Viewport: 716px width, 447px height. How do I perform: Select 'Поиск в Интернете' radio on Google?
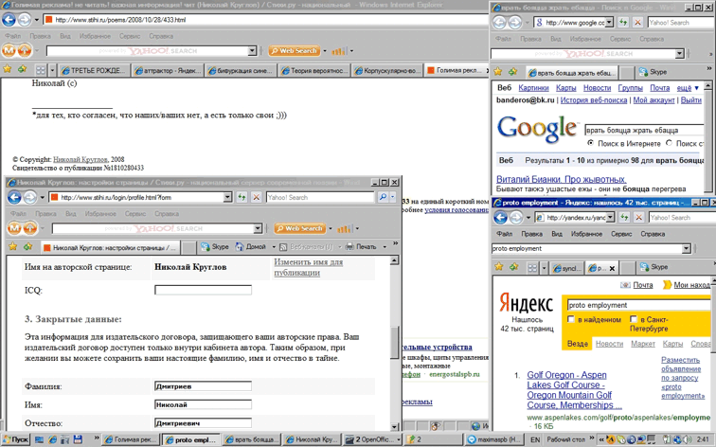click(590, 143)
